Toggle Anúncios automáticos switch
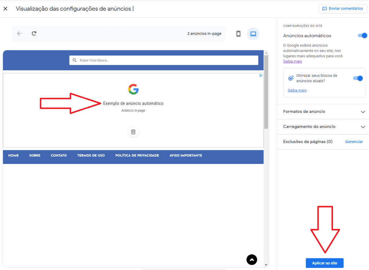This screenshot has height=270, width=369. [363, 36]
